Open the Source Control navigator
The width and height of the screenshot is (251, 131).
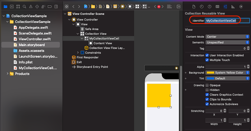coord(12,7)
